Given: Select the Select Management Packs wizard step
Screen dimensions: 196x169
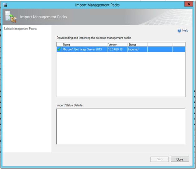Looking at the screenshot, I should click(20, 29).
